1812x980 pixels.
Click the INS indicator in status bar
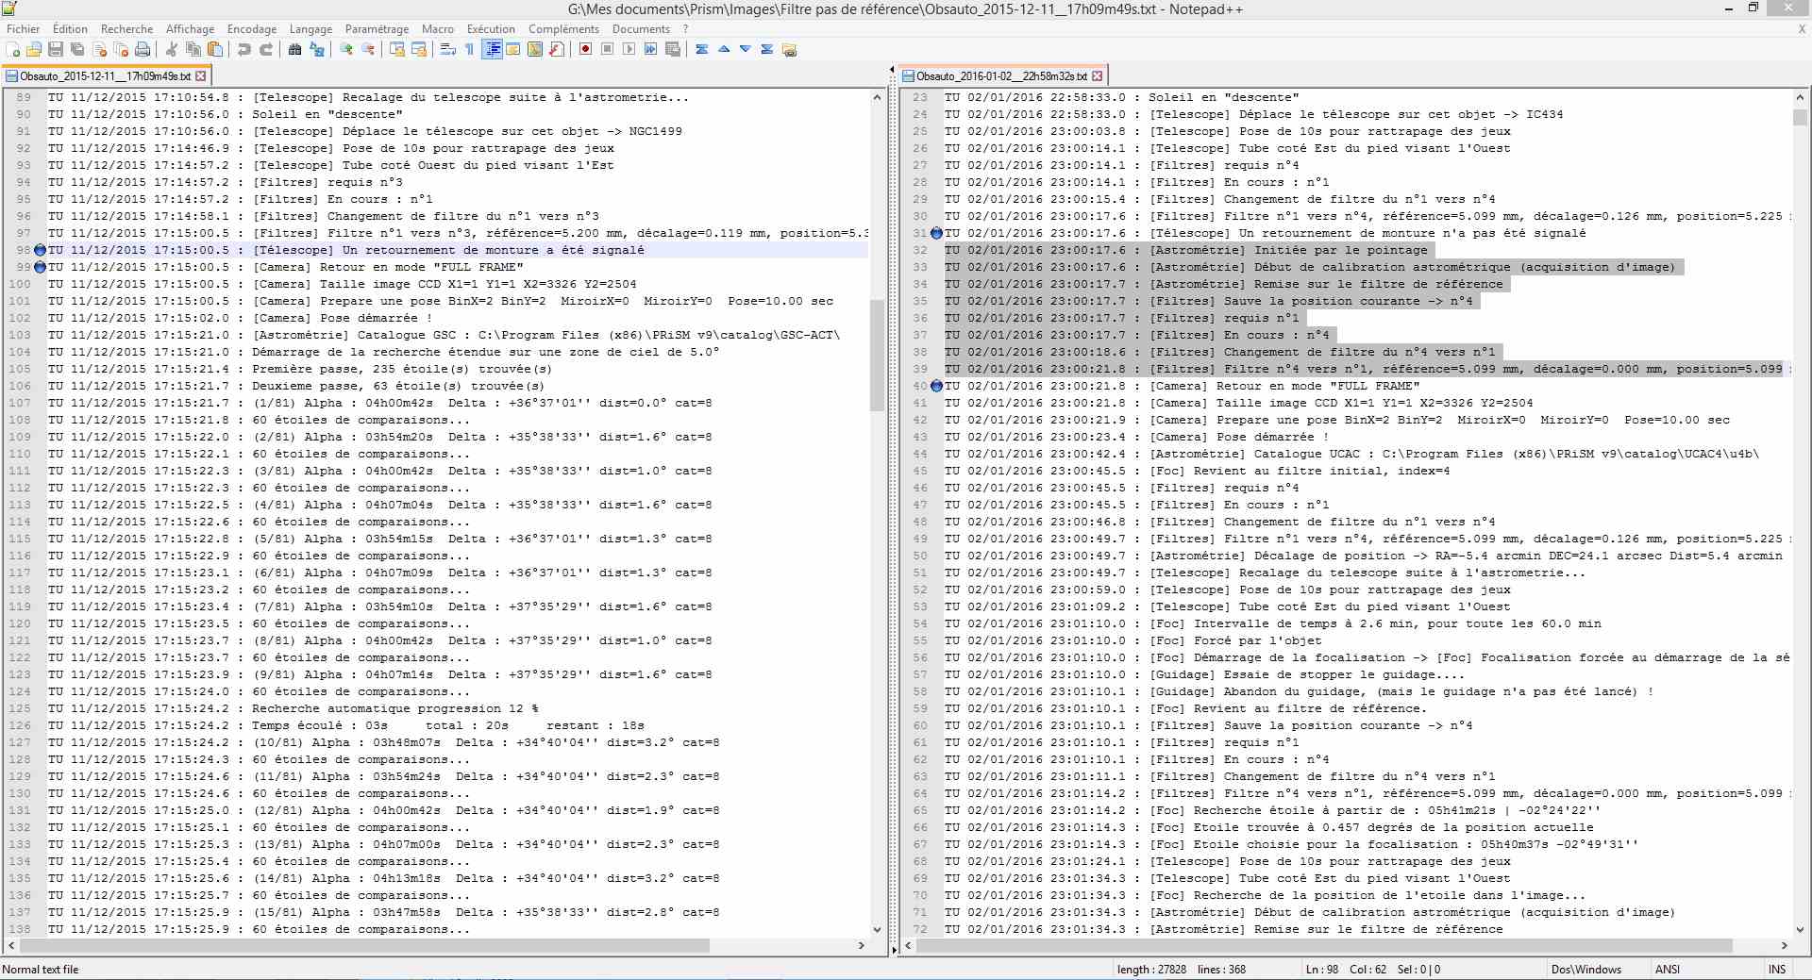pyautogui.click(x=1777, y=970)
